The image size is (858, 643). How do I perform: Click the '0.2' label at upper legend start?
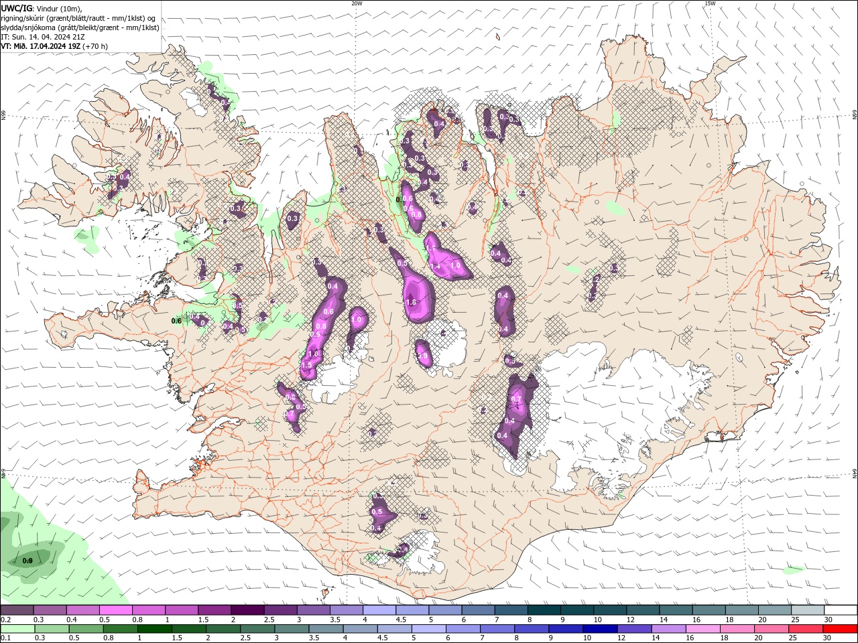click(5, 620)
